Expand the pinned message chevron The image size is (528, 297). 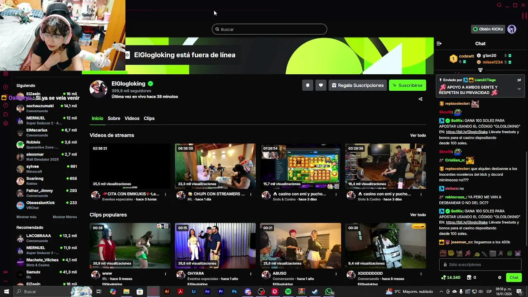pyautogui.click(x=519, y=89)
